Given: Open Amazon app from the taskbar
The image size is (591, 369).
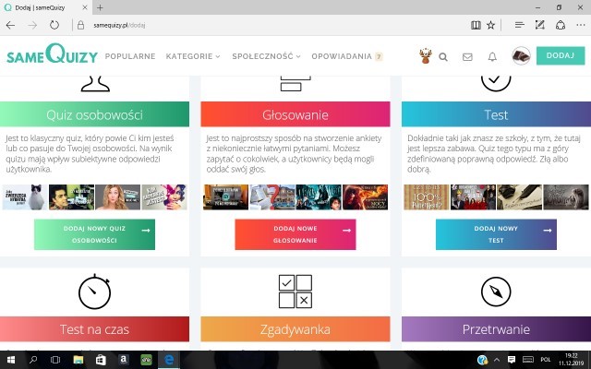Looking at the screenshot, I should pos(123,359).
